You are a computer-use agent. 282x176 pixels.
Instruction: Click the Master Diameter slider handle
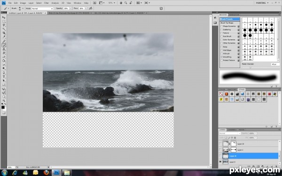click(x=250, y=67)
